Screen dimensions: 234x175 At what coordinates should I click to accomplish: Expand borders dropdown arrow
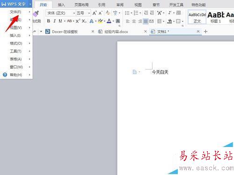(183, 21)
